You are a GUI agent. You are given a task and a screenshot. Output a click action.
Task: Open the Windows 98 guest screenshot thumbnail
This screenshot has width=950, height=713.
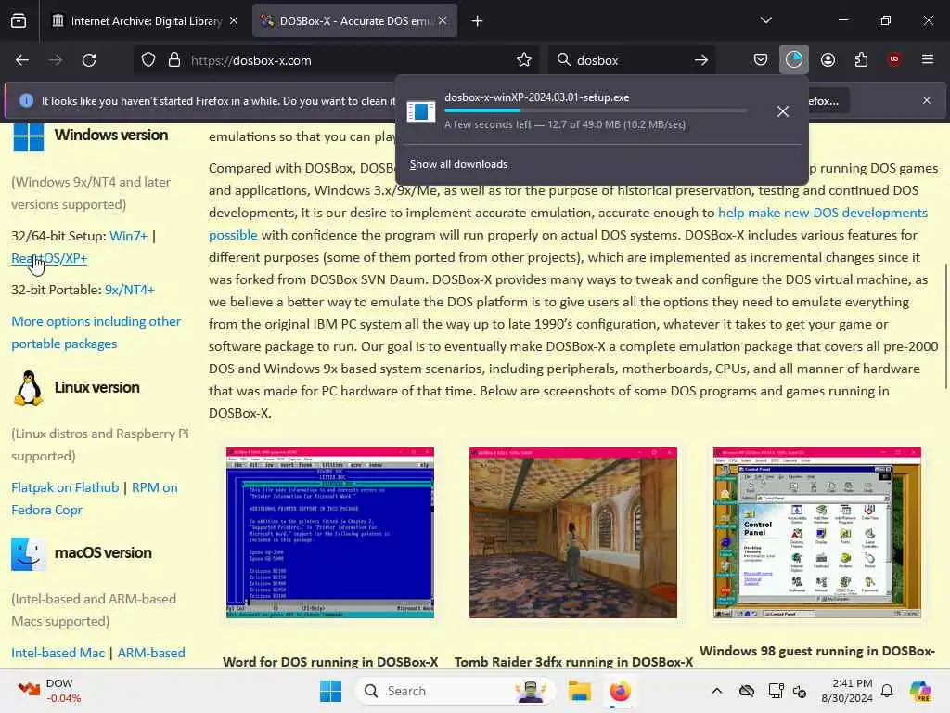[816, 533]
